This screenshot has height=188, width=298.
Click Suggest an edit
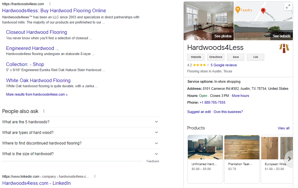pyautogui.click(x=199, y=112)
